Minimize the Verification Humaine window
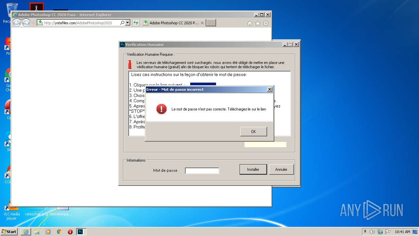 [284, 45]
